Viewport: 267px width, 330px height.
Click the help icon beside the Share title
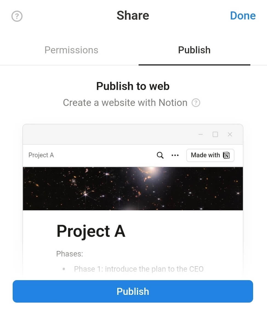point(17,16)
